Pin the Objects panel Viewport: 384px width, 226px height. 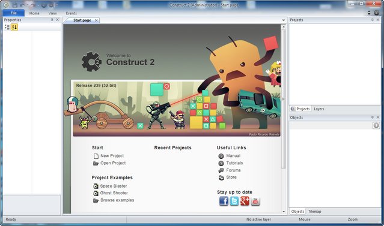(x=373, y=117)
